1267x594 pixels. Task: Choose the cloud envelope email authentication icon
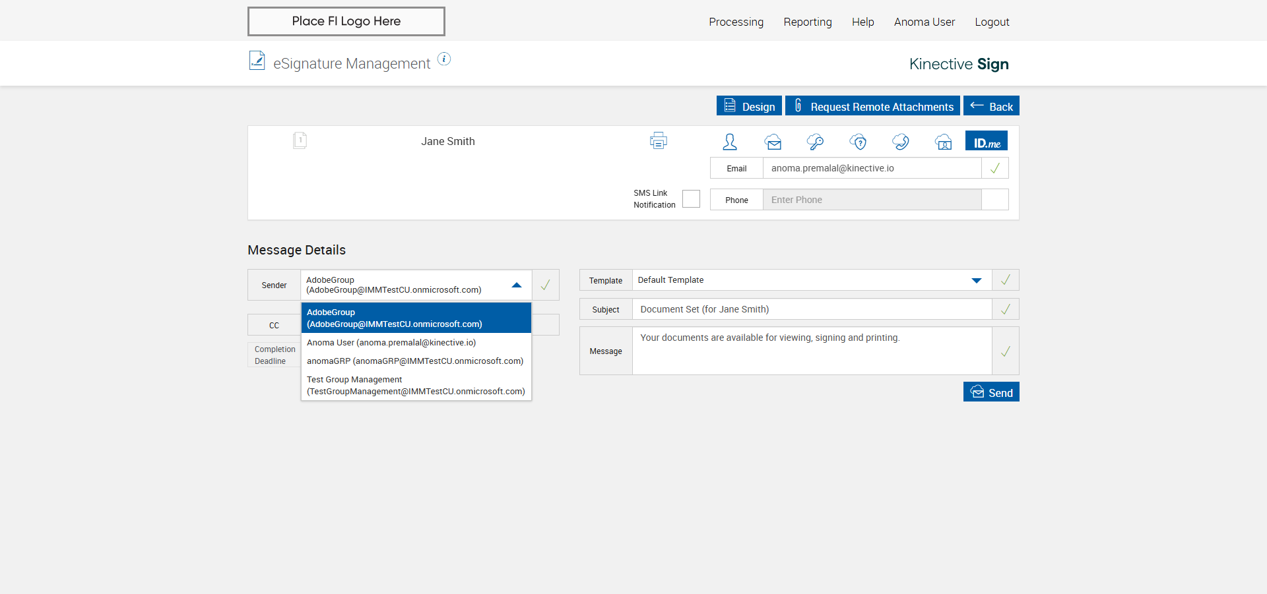[773, 142]
